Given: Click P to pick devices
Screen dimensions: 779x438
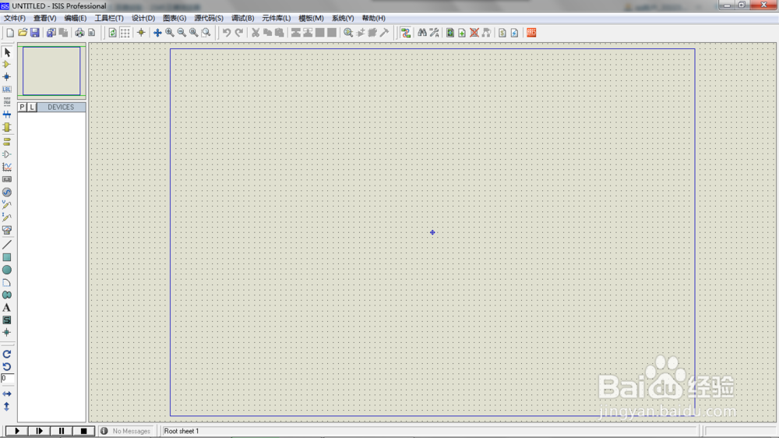Looking at the screenshot, I should 22,107.
